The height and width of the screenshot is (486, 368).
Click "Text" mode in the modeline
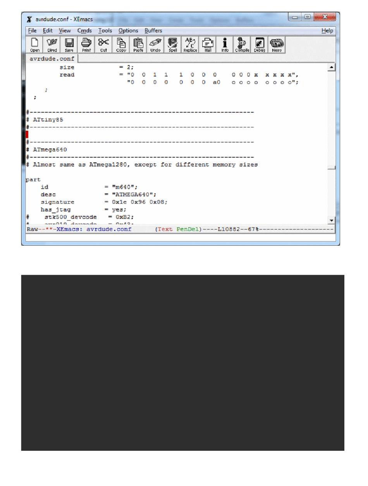click(165, 229)
